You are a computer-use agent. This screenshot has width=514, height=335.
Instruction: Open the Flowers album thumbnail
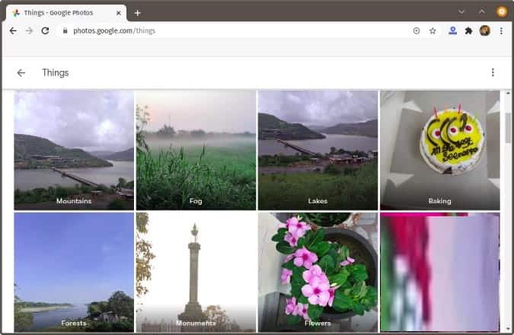318,272
